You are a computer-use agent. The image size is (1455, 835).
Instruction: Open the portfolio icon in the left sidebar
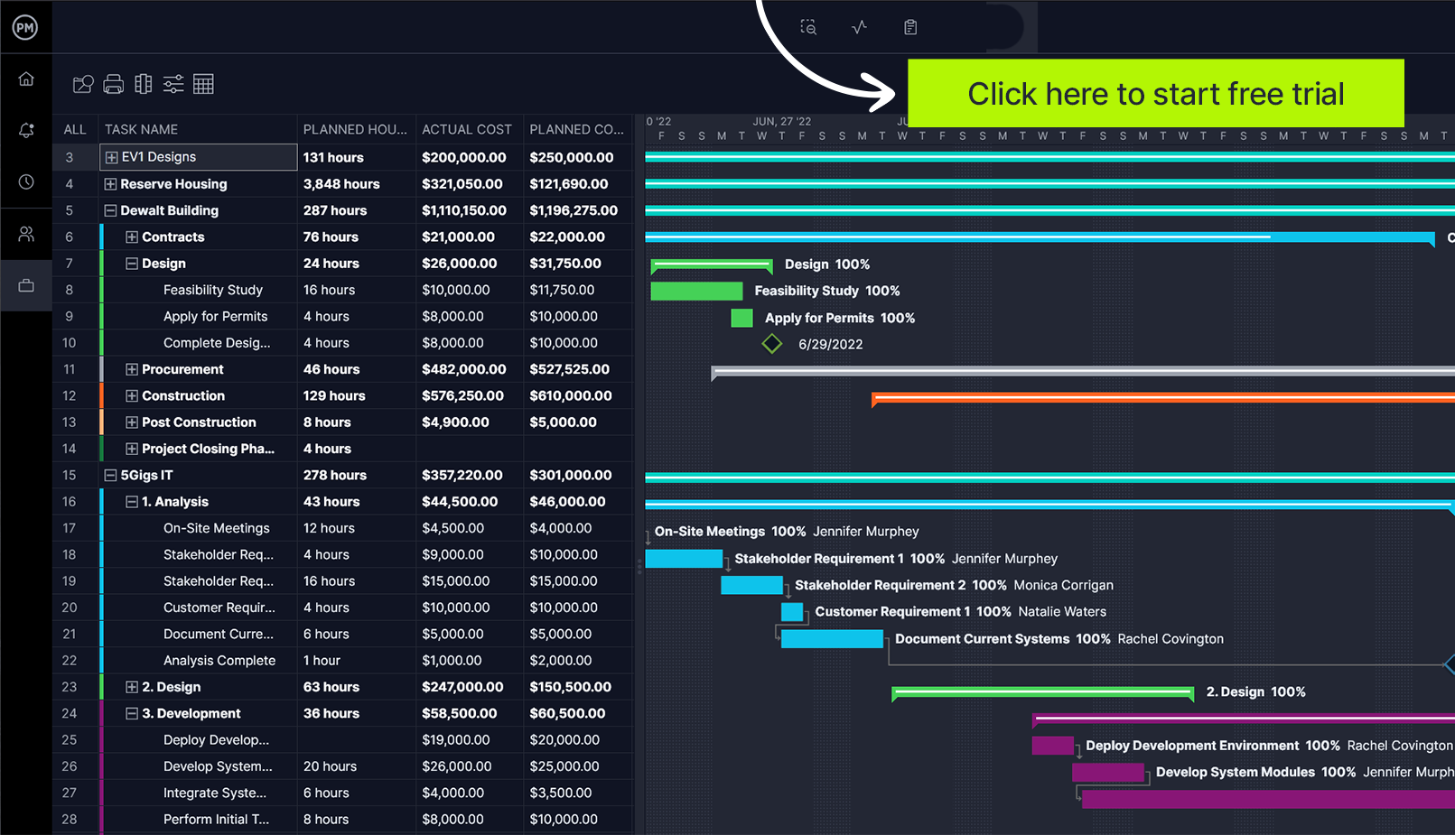tap(26, 285)
